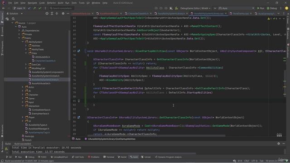Image resolution: width=290 pixels, height=163 pixels.
Task: Expand the Private folder
Action: click(x=19, y=34)
